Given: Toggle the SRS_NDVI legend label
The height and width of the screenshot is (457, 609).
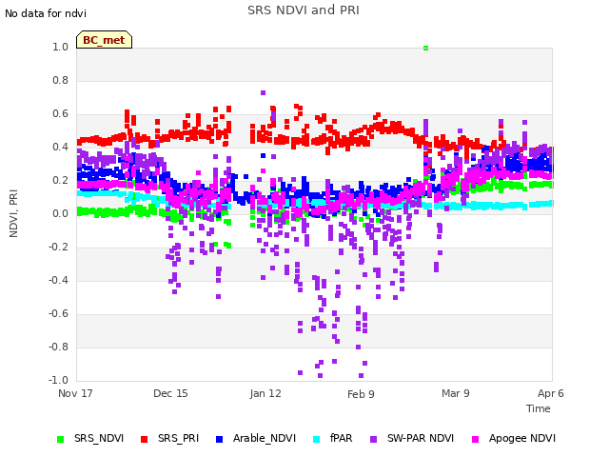Looking at the screenshot, I should tap(99, 438).
